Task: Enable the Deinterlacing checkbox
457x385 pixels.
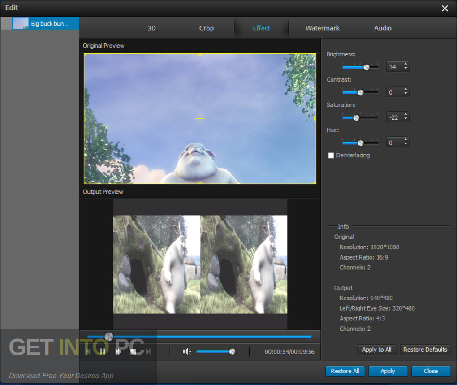Action: click(x=331, y=156)
